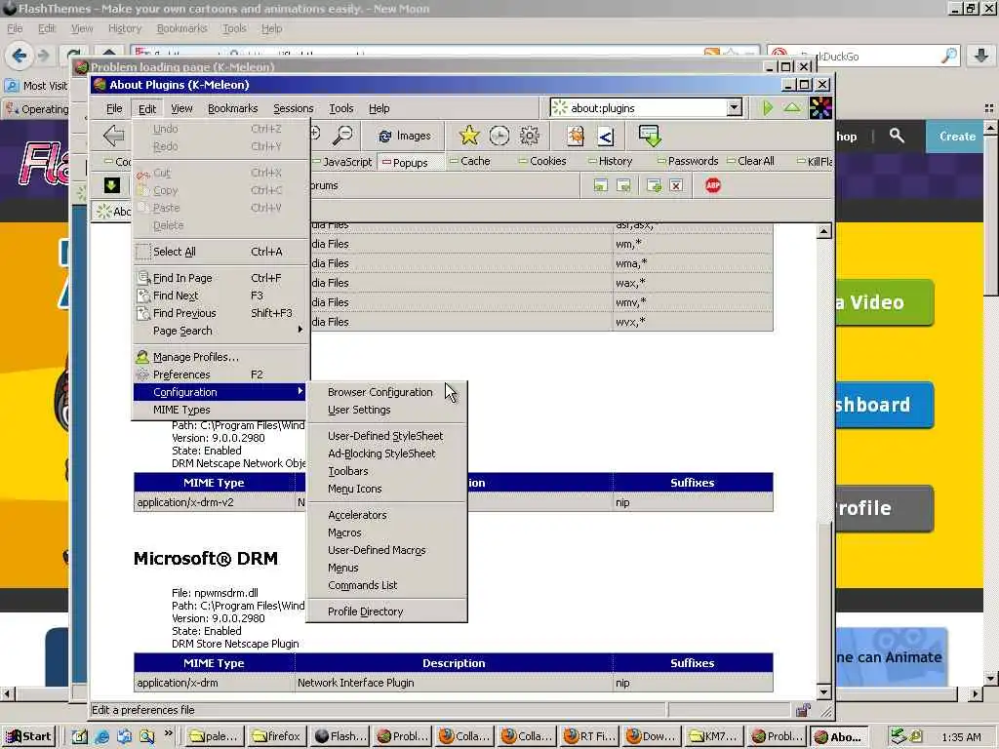This screenshot has height=749, width=999.
Task: Open the K-Meleon Sessions menu
Action: click(293, 108)
